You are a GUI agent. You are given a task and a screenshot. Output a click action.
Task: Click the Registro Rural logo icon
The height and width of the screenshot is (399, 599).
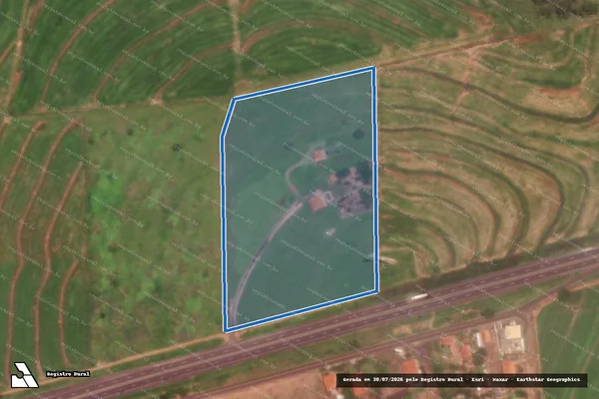click(x=24, y=375)
